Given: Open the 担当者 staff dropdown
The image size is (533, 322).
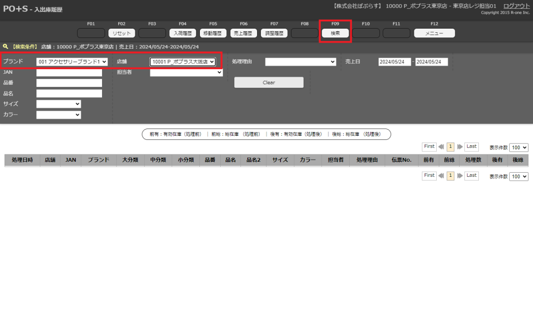Looking at the screenshot, I should tap(186, 73).
